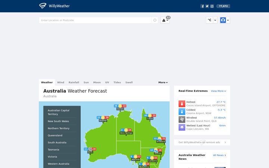This screenshot has width=269, height=168.
Task: Open Cooma Airport coldest location
Action: point(199,113)
